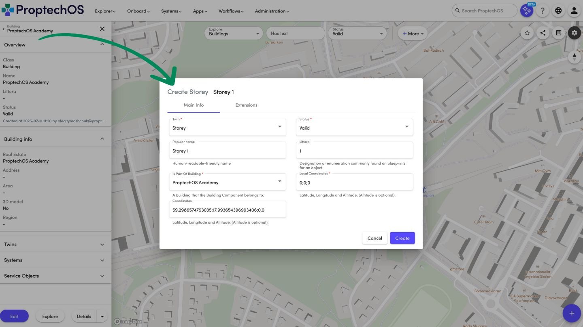Close the ProptechOS Academy building panel

(102, 29)
